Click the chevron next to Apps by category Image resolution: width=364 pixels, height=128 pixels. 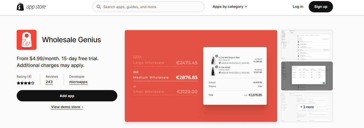click(246, 7)
